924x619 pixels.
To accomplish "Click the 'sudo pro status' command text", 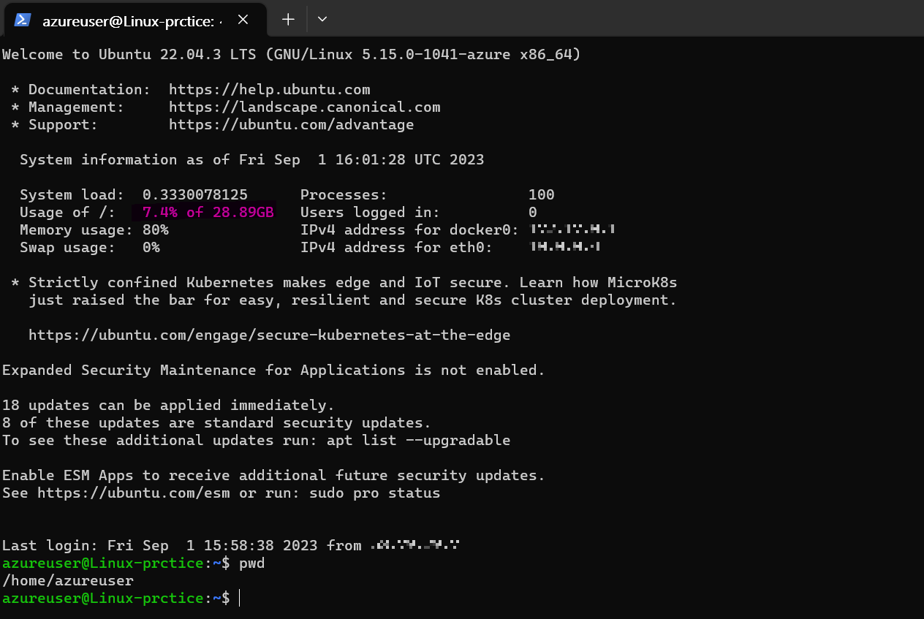I will [x=375, y=493].
